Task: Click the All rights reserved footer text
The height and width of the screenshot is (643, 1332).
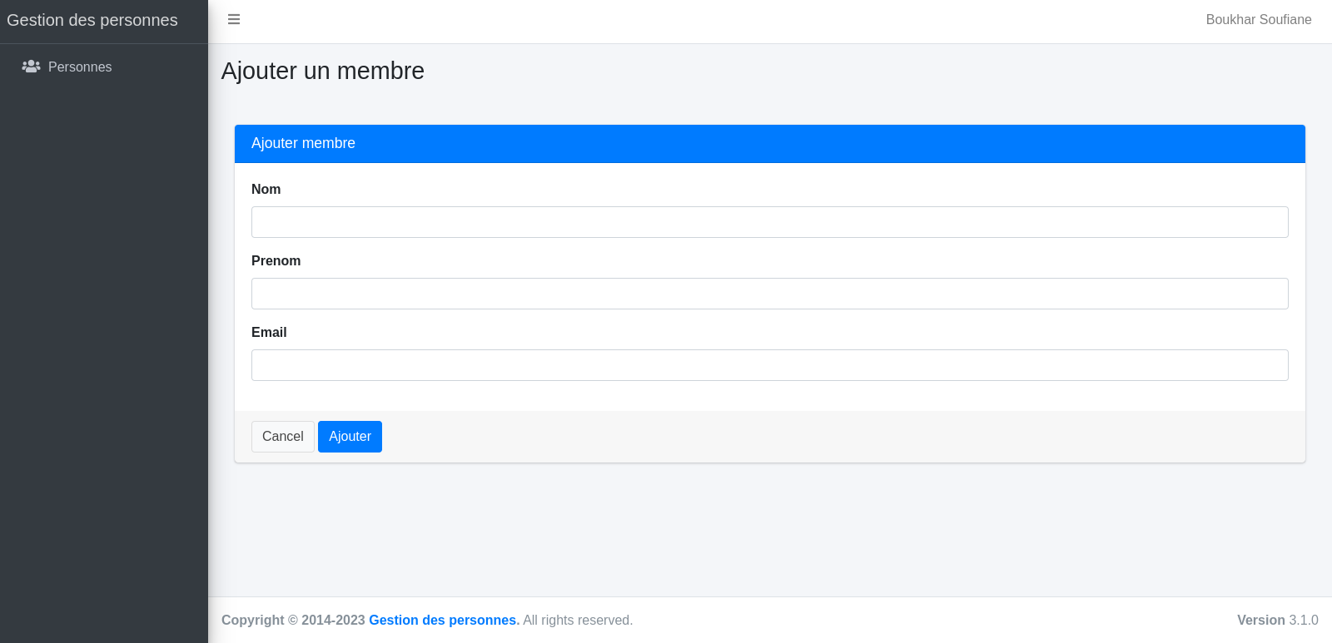Action: (x=578, y=621)
